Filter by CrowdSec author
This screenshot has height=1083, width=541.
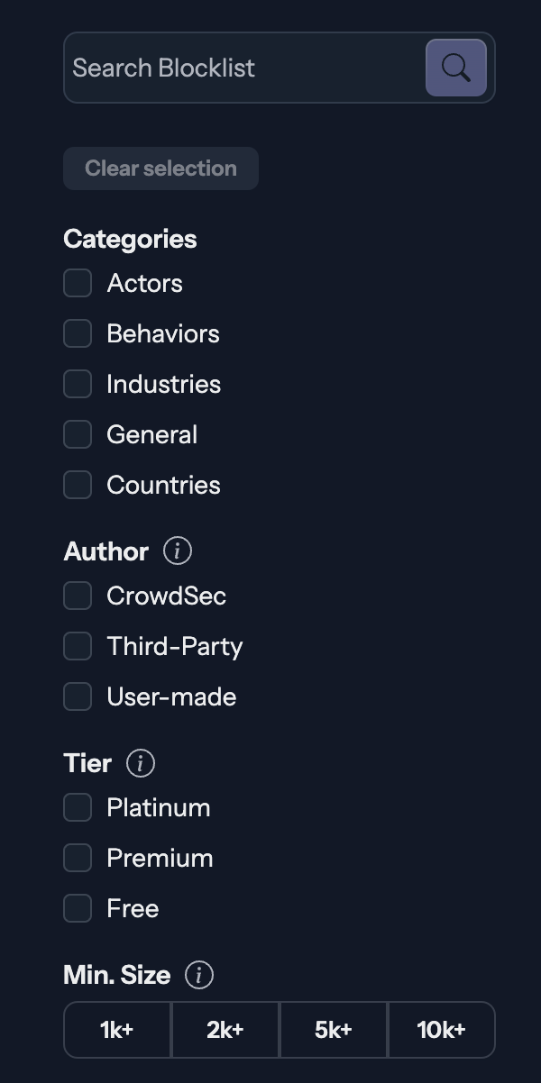[78, 596]
